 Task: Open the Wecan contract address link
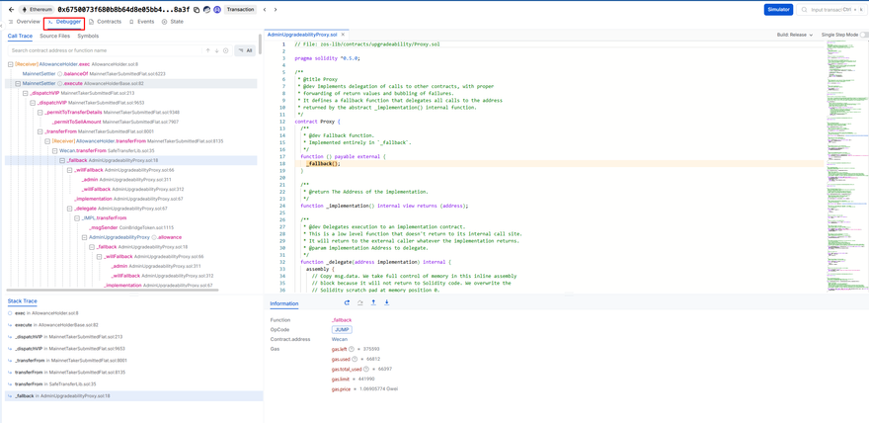pyautogui.click(x=340, y=339)
